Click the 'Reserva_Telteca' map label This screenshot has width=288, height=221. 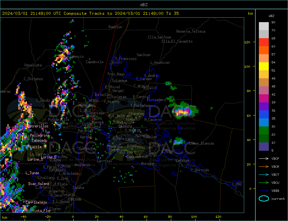(x=191, y=31)
